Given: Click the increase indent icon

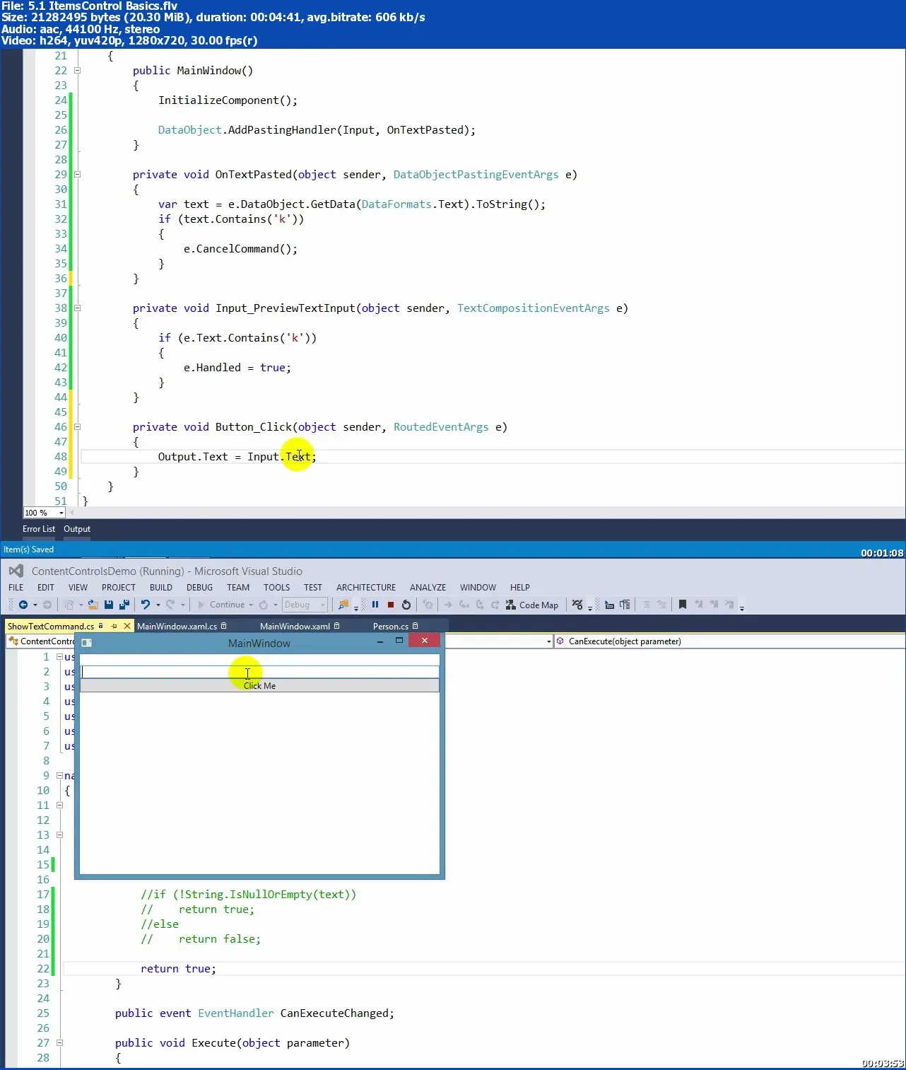Looking at the screenshot, I should click(x=661, y=605).
